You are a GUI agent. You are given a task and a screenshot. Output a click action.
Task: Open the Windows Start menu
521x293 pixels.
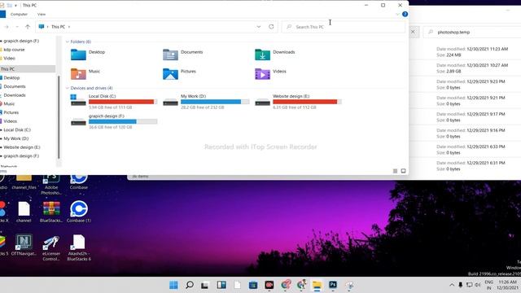tap(173, 285)
